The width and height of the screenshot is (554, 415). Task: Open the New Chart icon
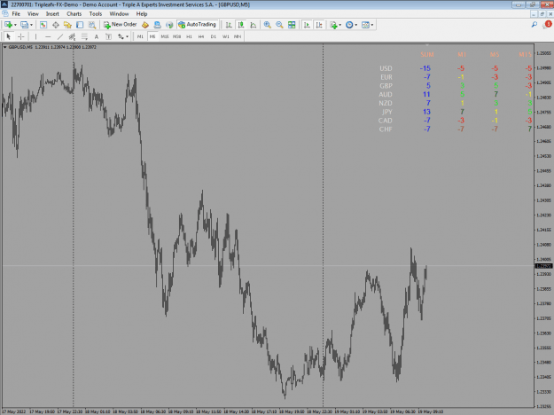click(8, 25)
